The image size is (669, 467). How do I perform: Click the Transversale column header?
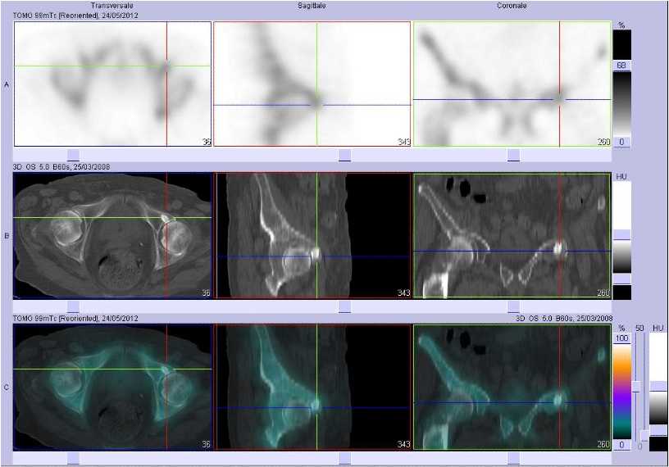tap(111, 6)
